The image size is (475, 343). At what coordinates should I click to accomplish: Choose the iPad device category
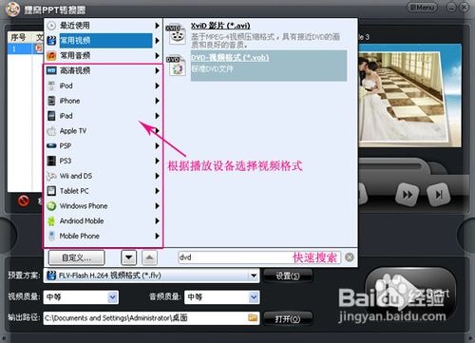tap(104, 116)
